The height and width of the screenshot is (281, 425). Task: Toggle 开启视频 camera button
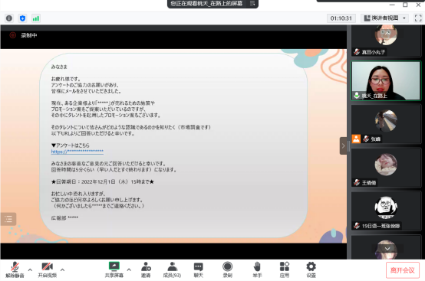pyautogui.click(x=47, y=270)
